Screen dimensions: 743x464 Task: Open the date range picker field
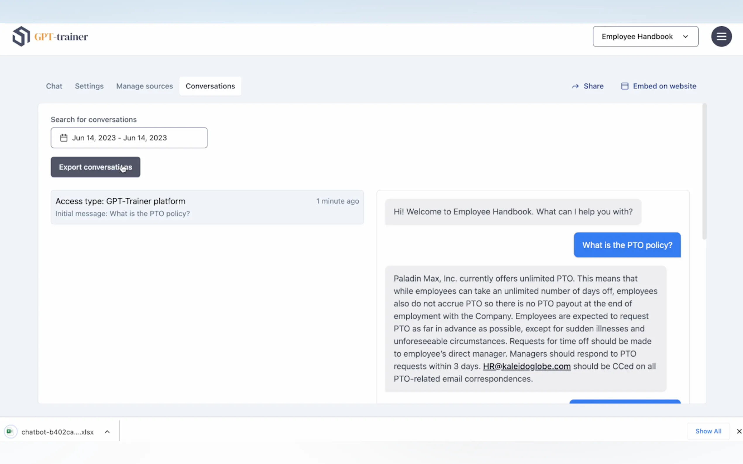pyautogui.click(x=129, y=138)
